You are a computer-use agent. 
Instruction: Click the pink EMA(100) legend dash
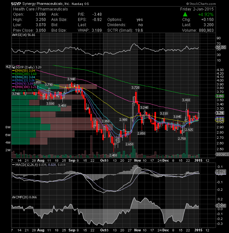click(x=13, y=87)
